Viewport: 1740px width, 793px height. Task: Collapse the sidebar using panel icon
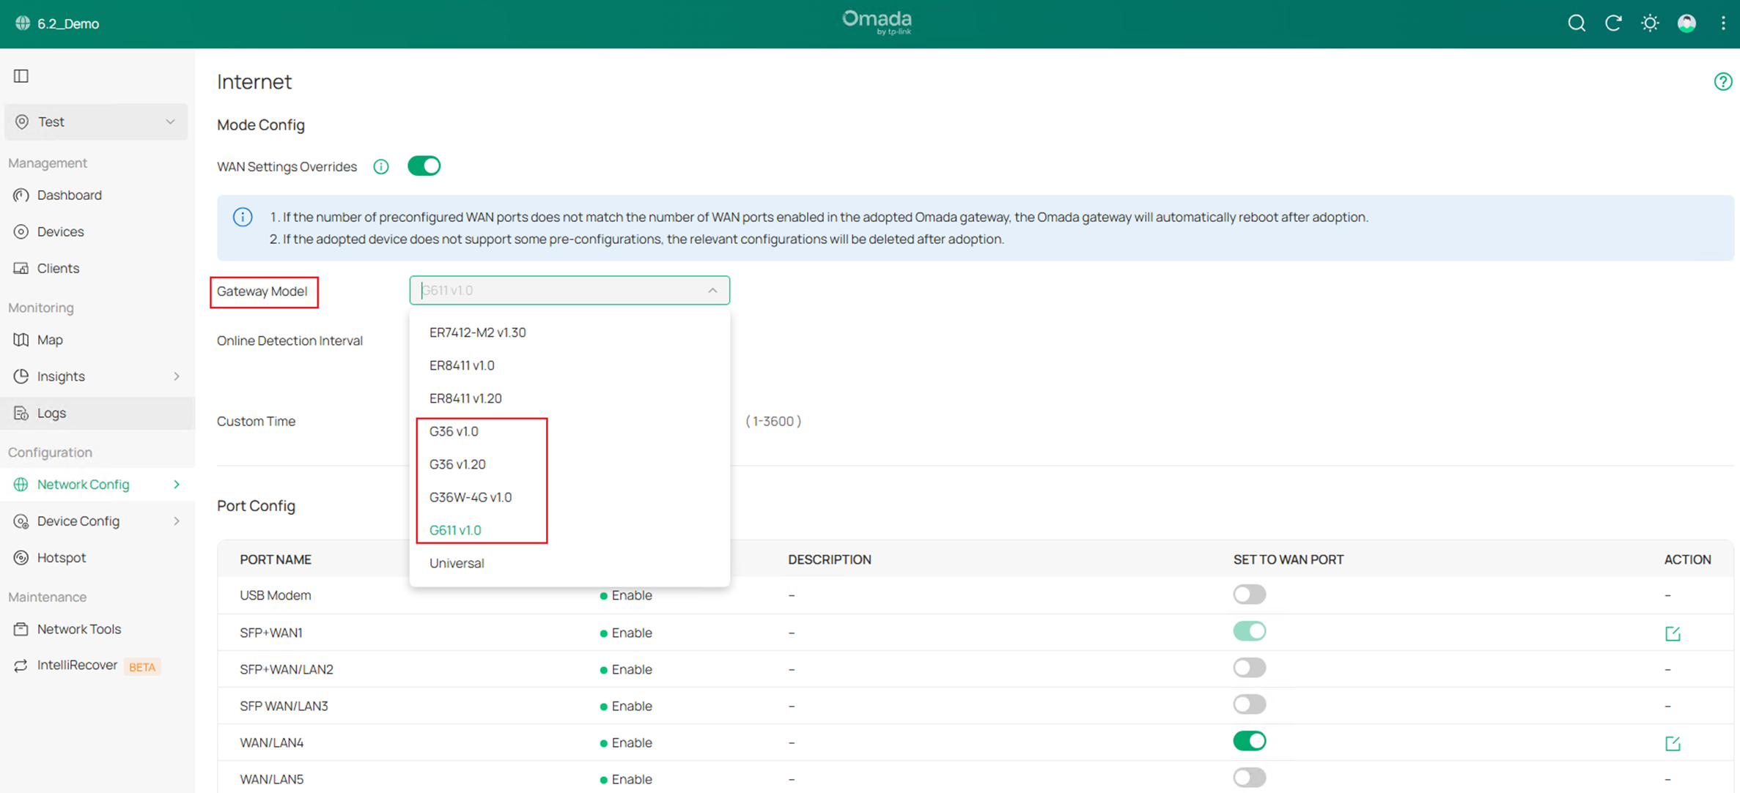pos(21,76)
